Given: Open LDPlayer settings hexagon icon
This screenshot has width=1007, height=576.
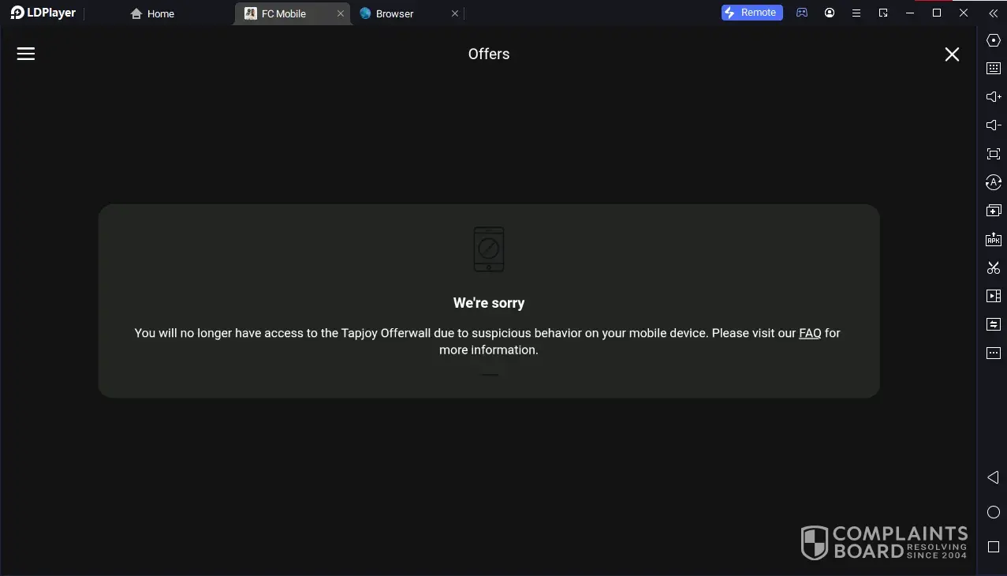Looking at the screenshot, I should pyautogui.click(x=994, y=40).
